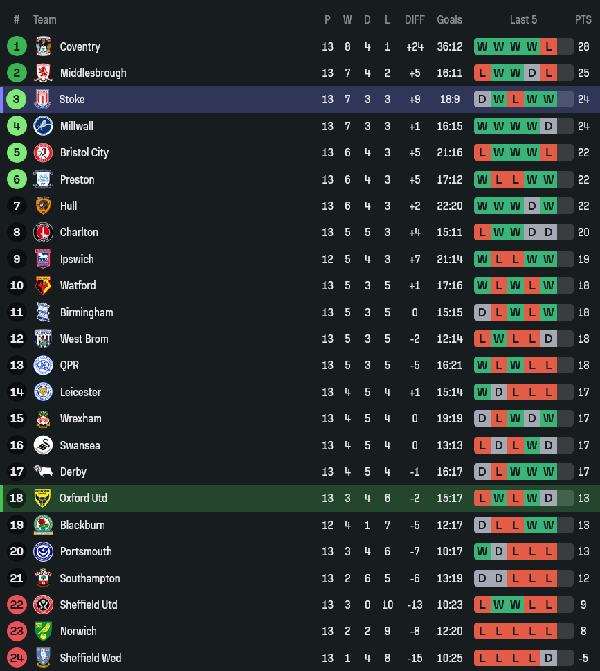Viewport: 600px width, 671px height.
Task: Click the Goals column header
Action: click(x=449, y=19)
